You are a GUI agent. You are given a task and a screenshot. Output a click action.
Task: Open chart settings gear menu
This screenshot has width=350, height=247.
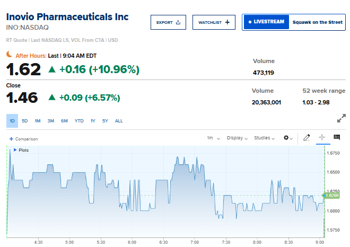[x=288, y=138]
